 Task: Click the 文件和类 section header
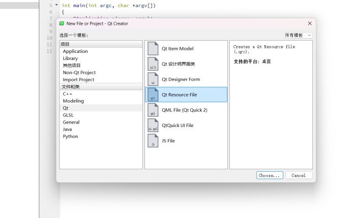click(101, 86)
